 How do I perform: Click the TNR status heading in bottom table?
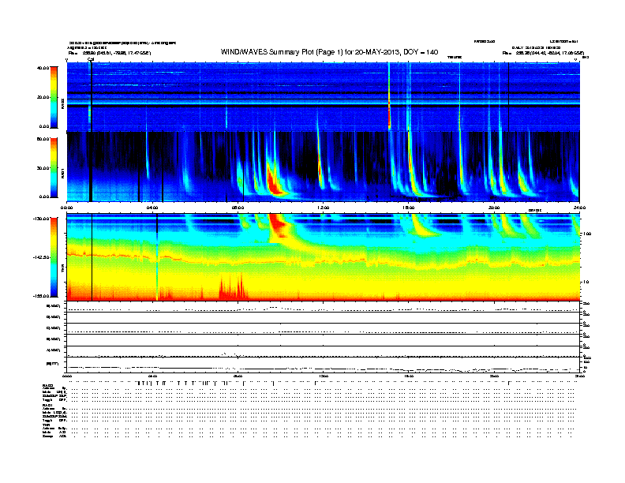click(x=46, y=425)
